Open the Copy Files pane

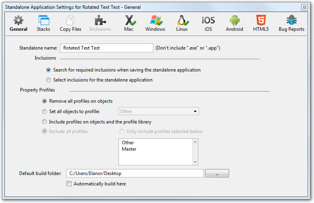click(x=70, y=23)
